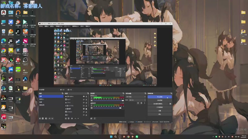The height and width of the screenshot is (139, 248).
Task: Mute the 桌面音频 mixer channel speaker icon
Action: [91, 108]
